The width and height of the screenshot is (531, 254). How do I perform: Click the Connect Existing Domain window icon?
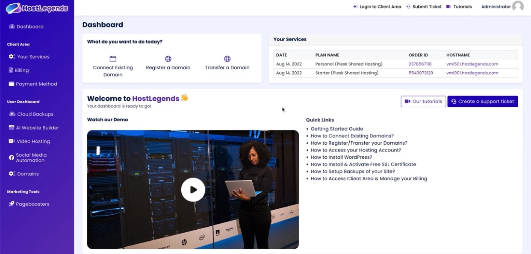(113, 59)
